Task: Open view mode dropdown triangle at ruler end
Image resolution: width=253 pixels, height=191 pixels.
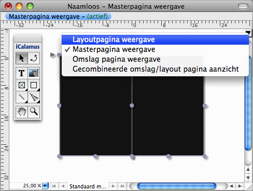Action: pos(248,32)
